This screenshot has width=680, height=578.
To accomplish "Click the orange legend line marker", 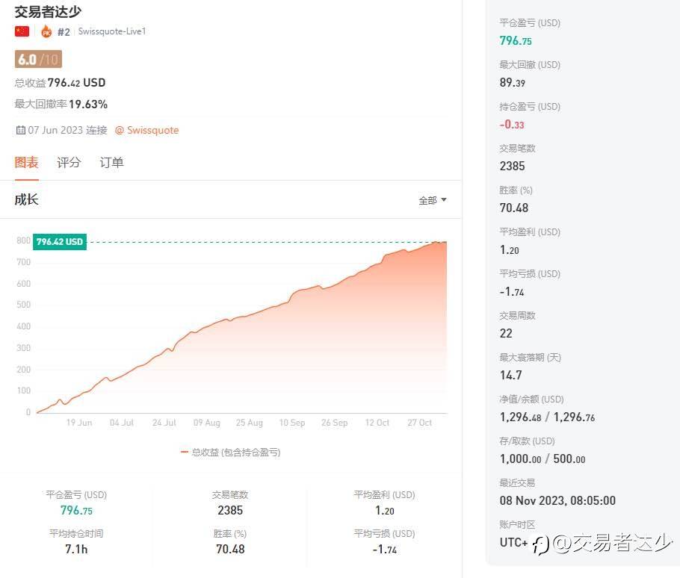I will (x=185, y=452).
